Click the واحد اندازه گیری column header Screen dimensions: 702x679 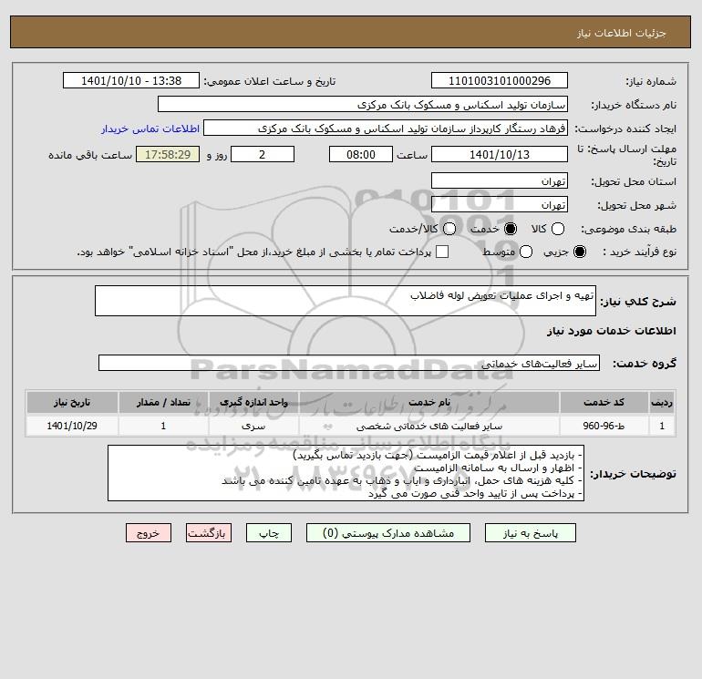coord(253,402)
